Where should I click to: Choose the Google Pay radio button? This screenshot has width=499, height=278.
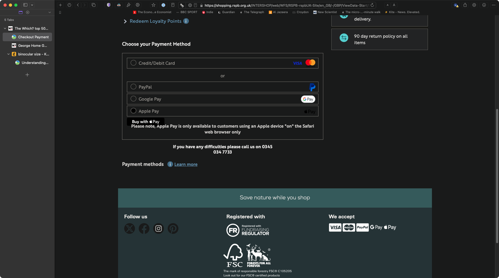point(133,99)
